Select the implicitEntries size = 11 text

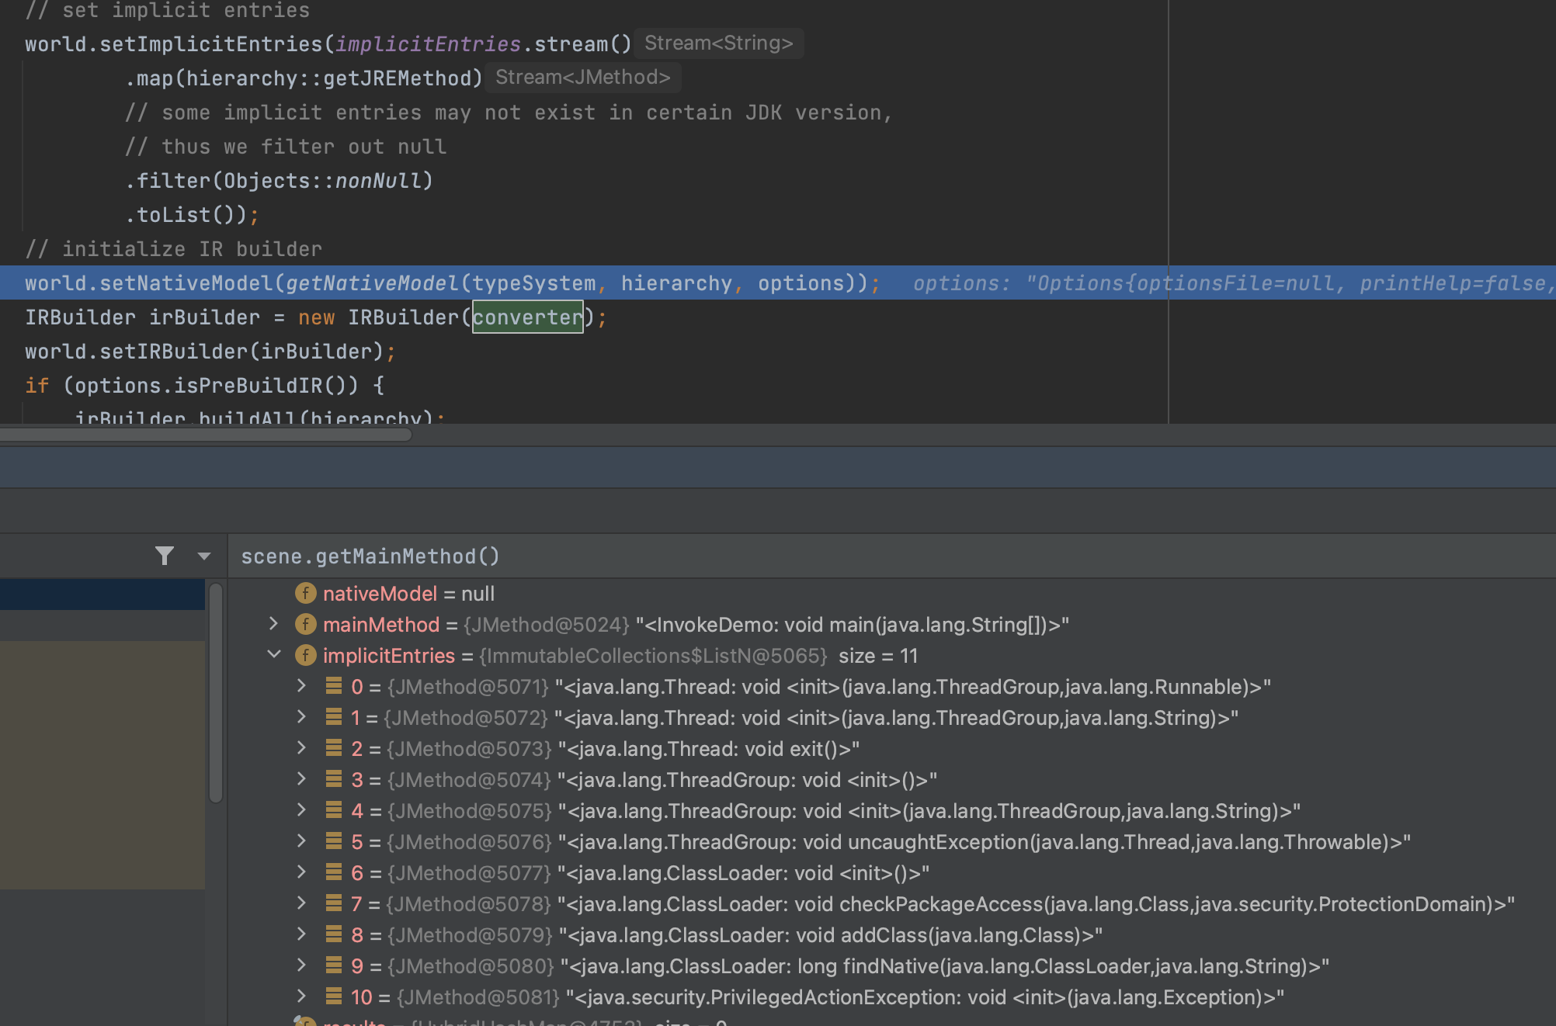878,656
